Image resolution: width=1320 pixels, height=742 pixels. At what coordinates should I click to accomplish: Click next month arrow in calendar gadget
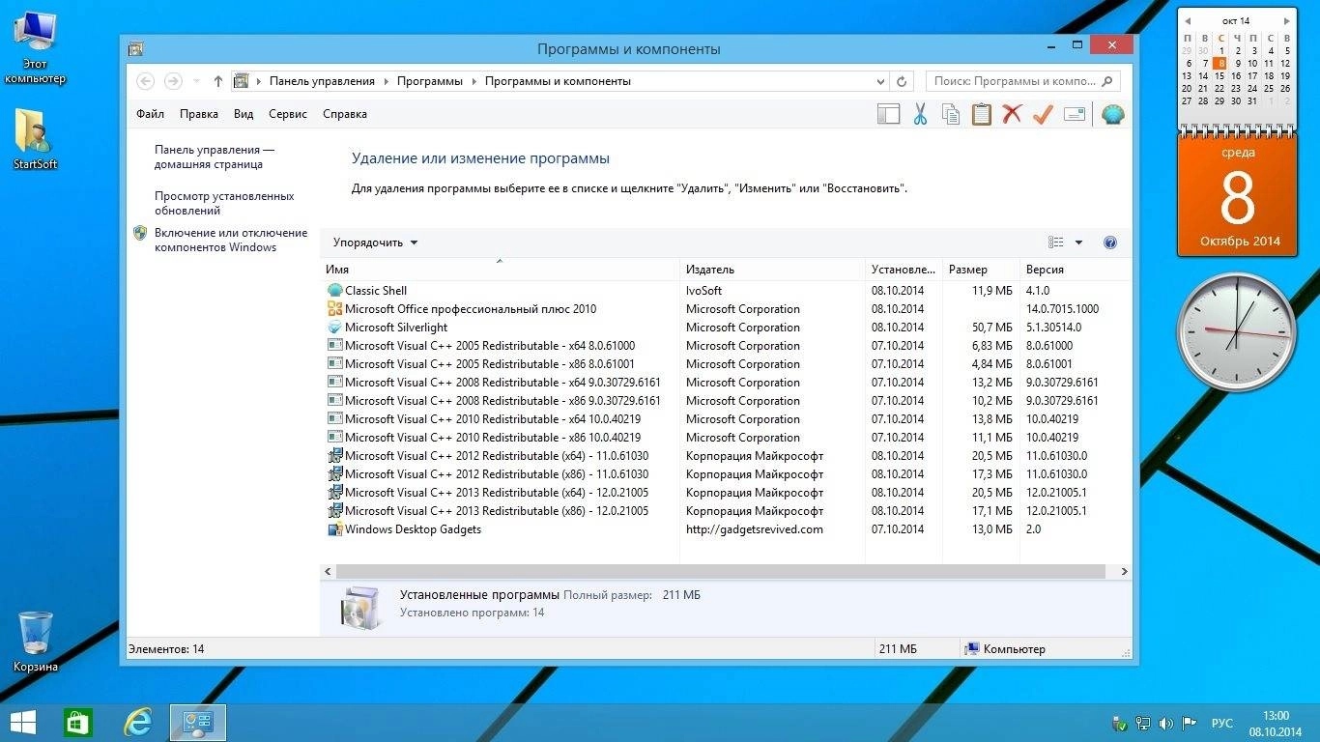click(x=1286, y=20)
